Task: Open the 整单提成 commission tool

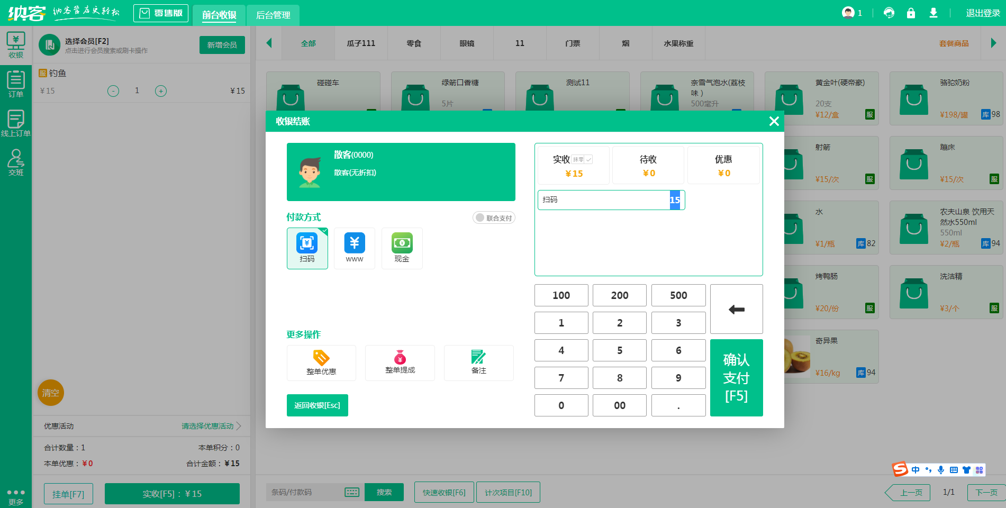Action: pyautogui.click(x=400, y=362)
